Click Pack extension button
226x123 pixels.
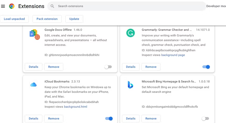point(47,19)
